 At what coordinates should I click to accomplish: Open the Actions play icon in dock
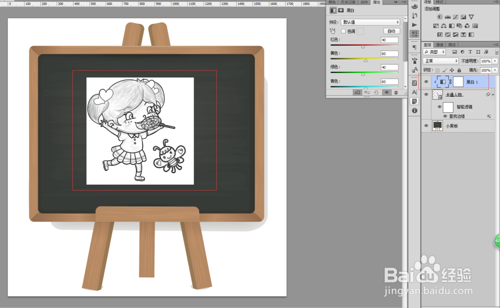point(414,25)
